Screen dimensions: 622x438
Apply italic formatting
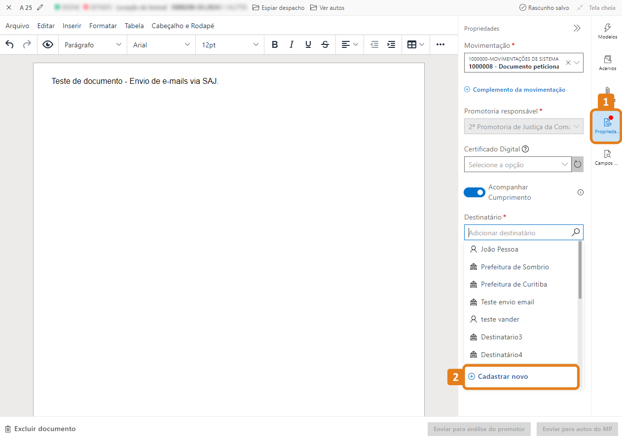pos(292,45)
